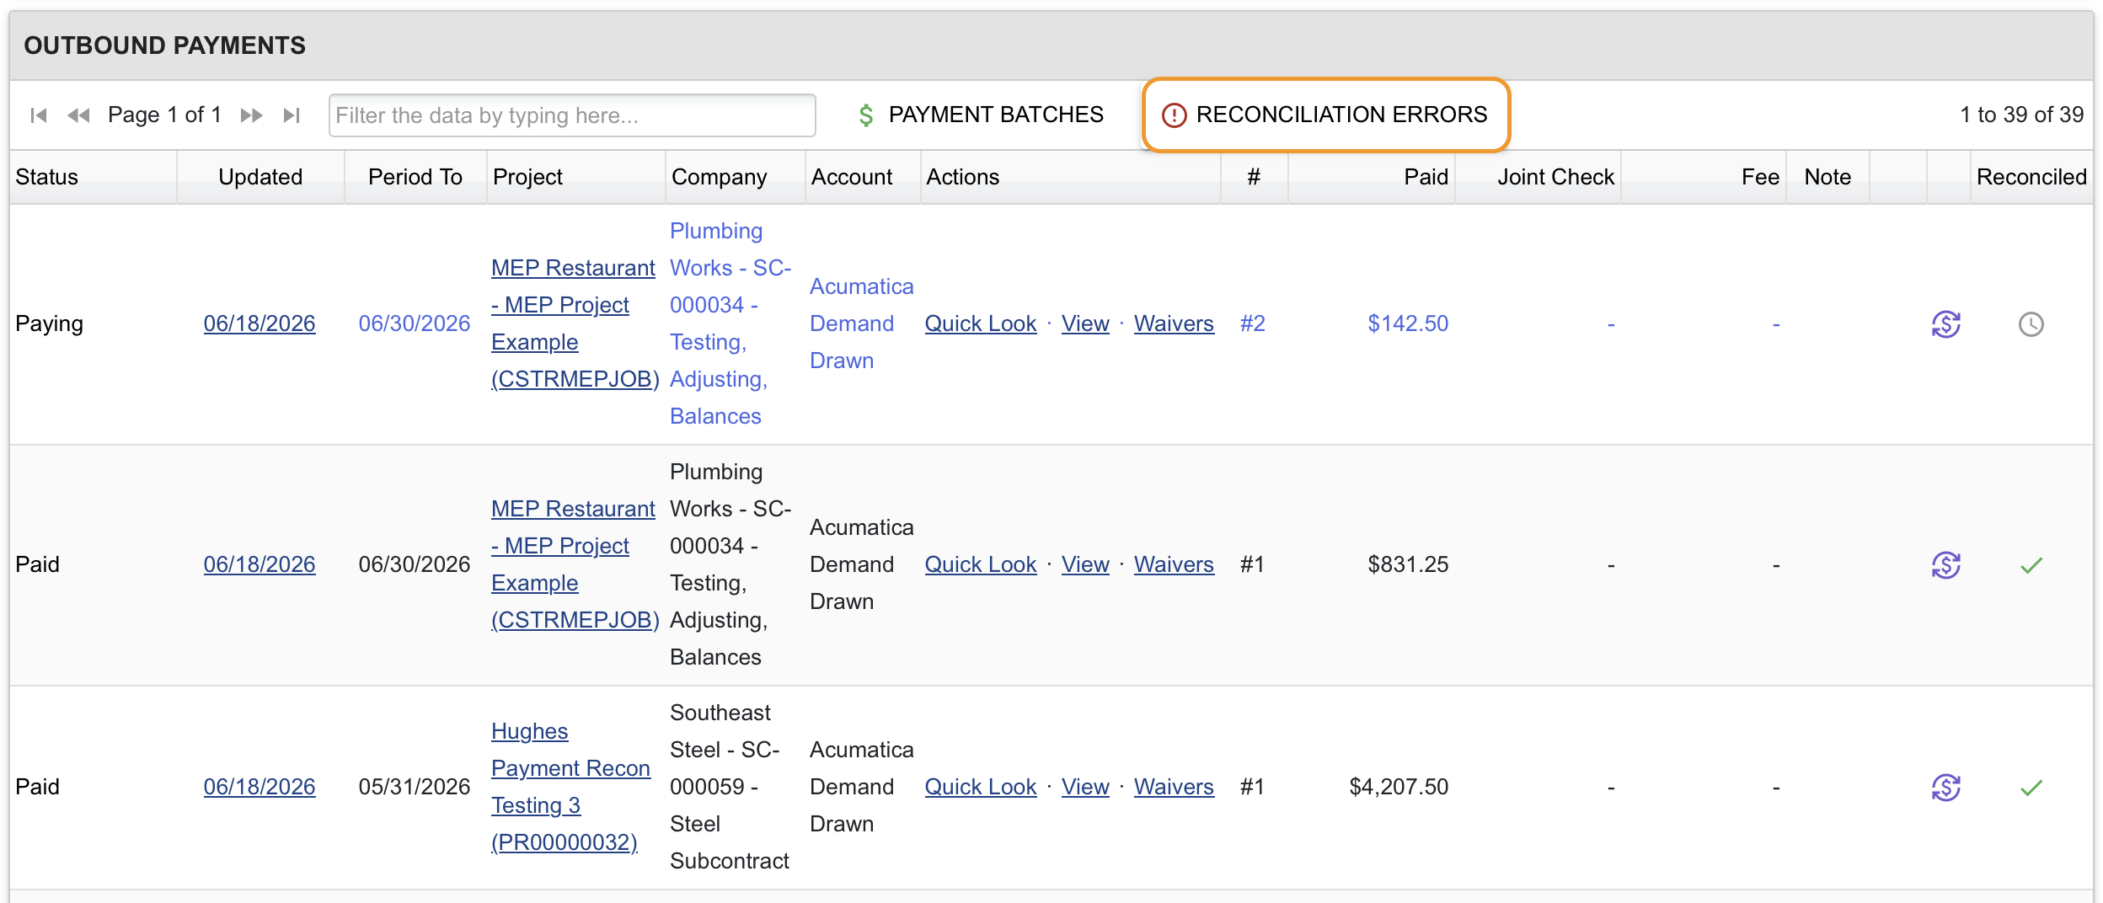This screenshot has width=2103, height=903.
Task: Open MEP Restaurant project link in Paying row
Action: pyautogui.click(x=575, y=323)
